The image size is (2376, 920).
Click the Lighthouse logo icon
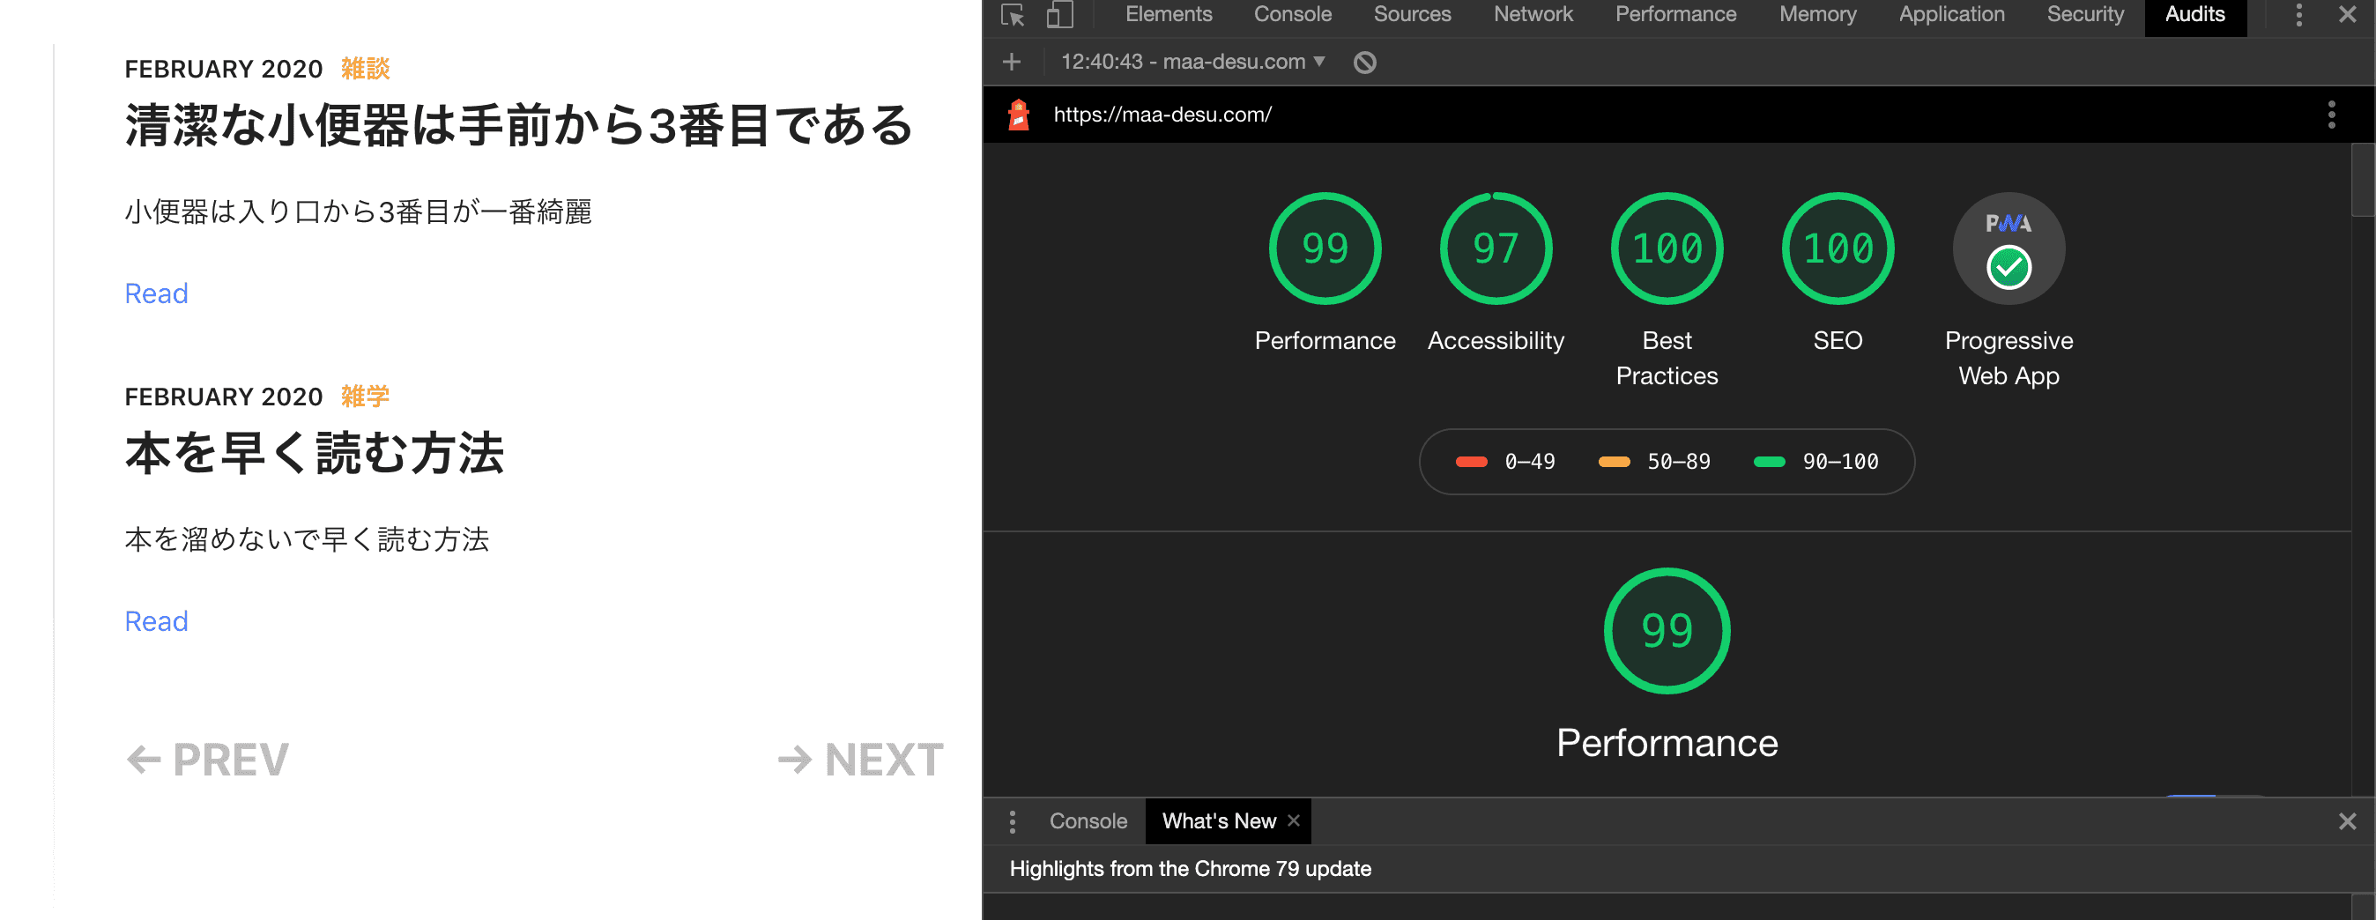(x=1019, y=115)
